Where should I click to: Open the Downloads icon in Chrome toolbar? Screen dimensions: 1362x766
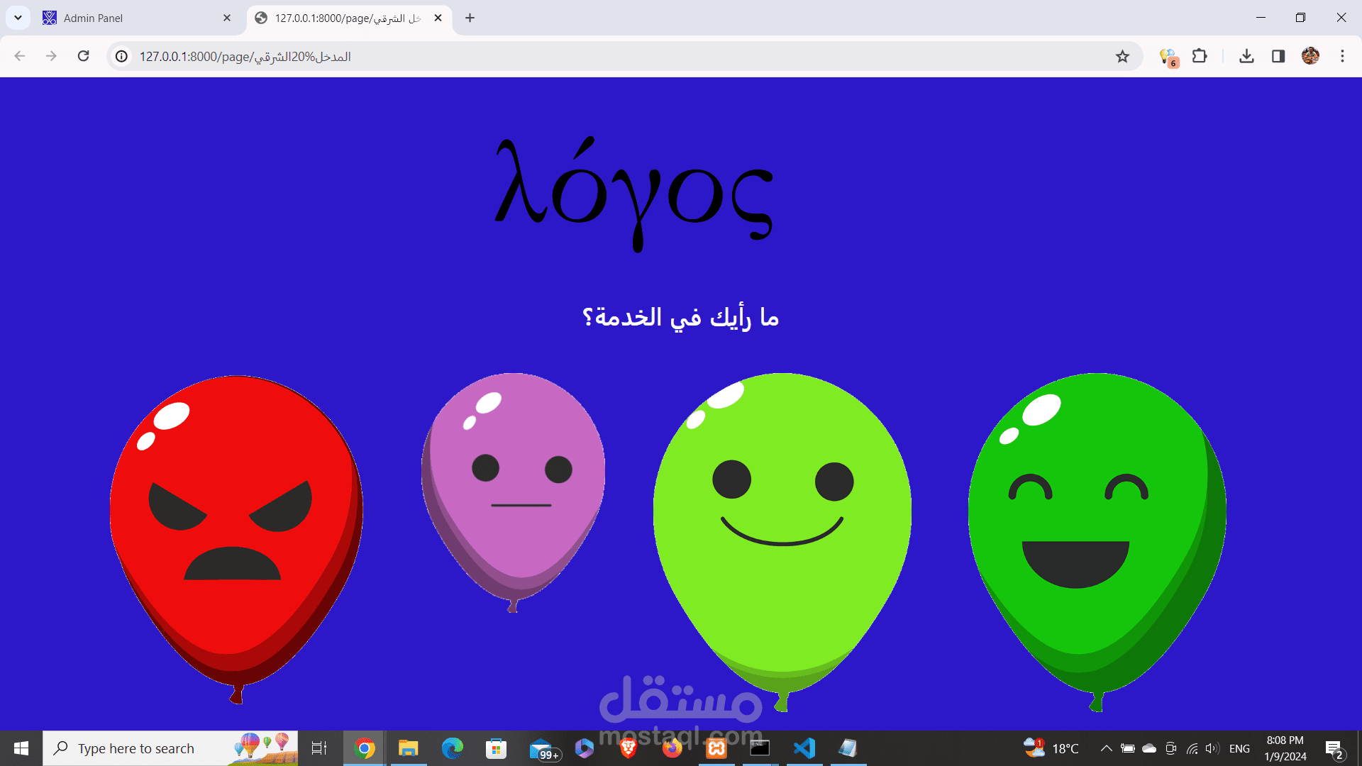[1246, 56]
